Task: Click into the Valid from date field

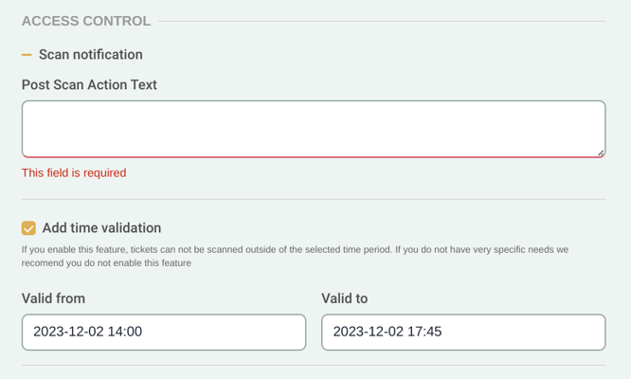Action: [x=163, y=333]
